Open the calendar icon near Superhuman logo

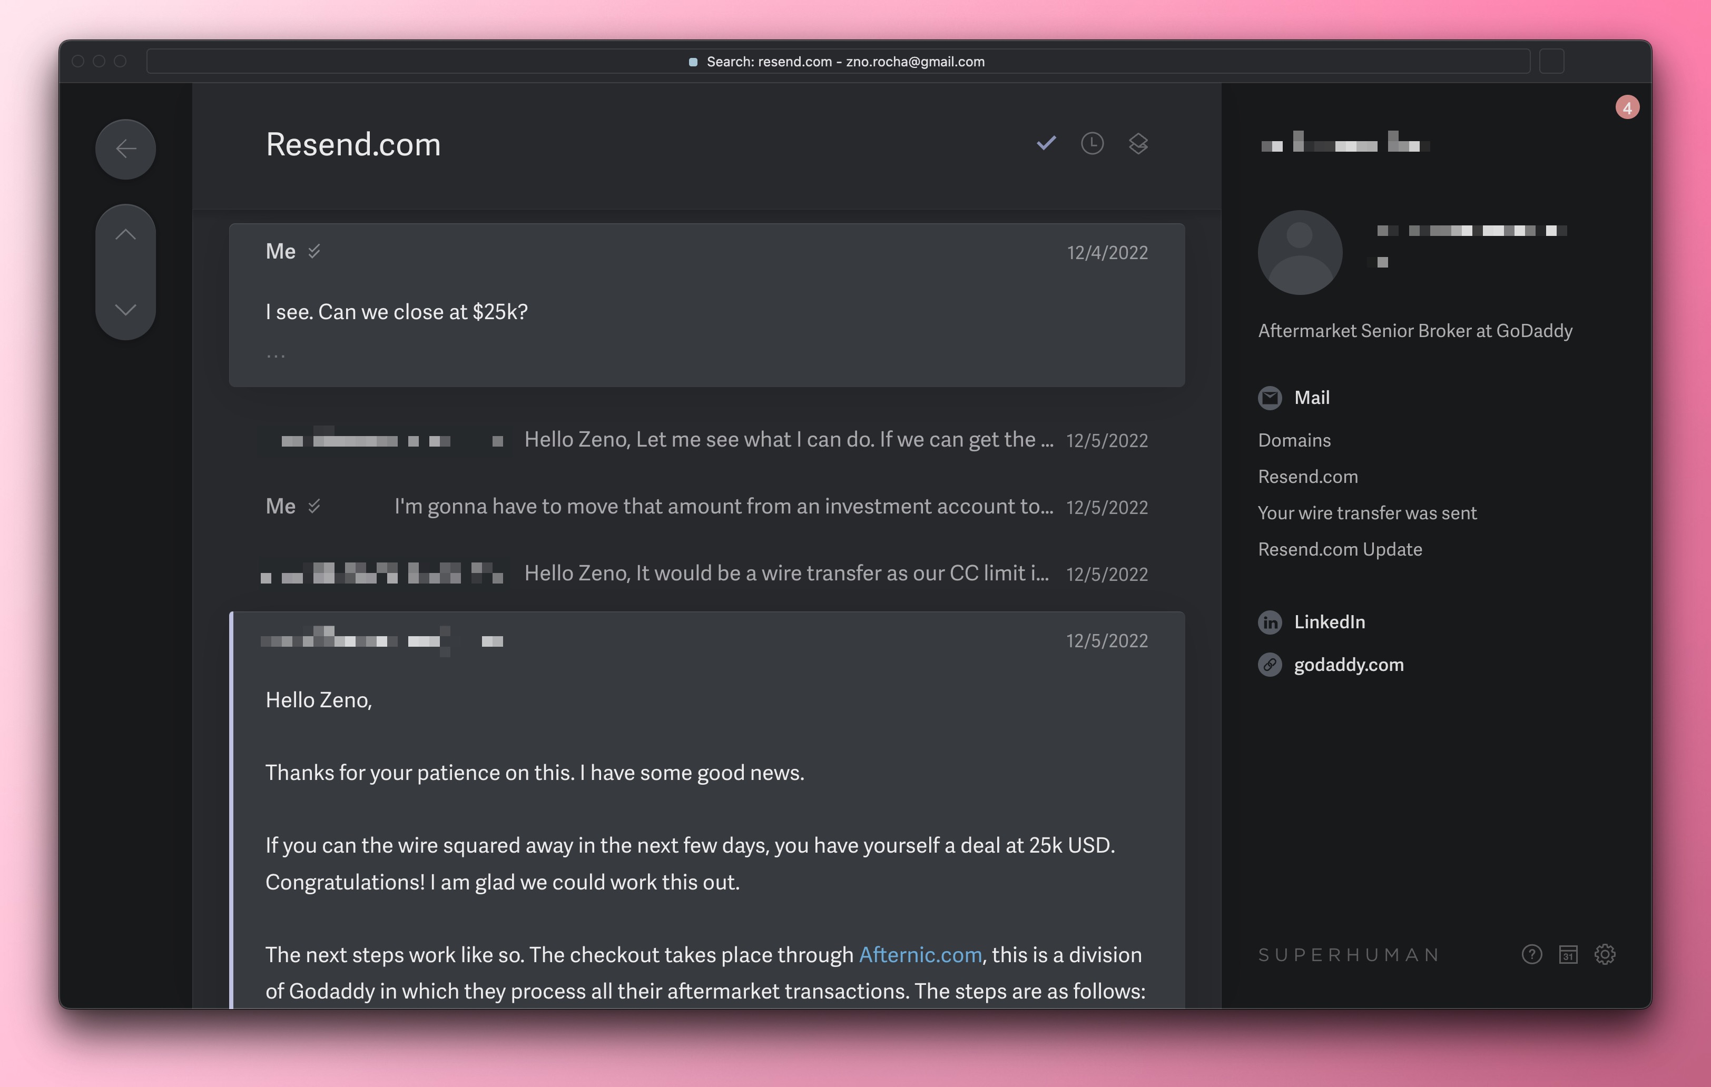1568,954
